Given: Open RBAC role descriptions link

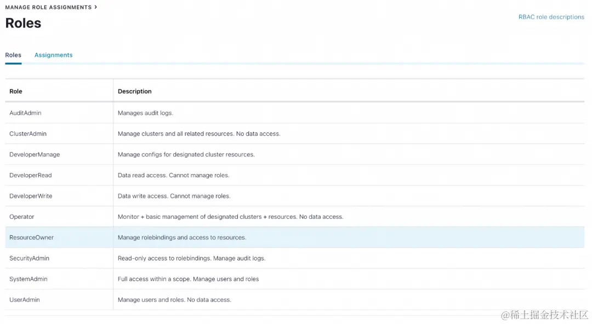Looking at the screenshot, I should click(551, 17).
